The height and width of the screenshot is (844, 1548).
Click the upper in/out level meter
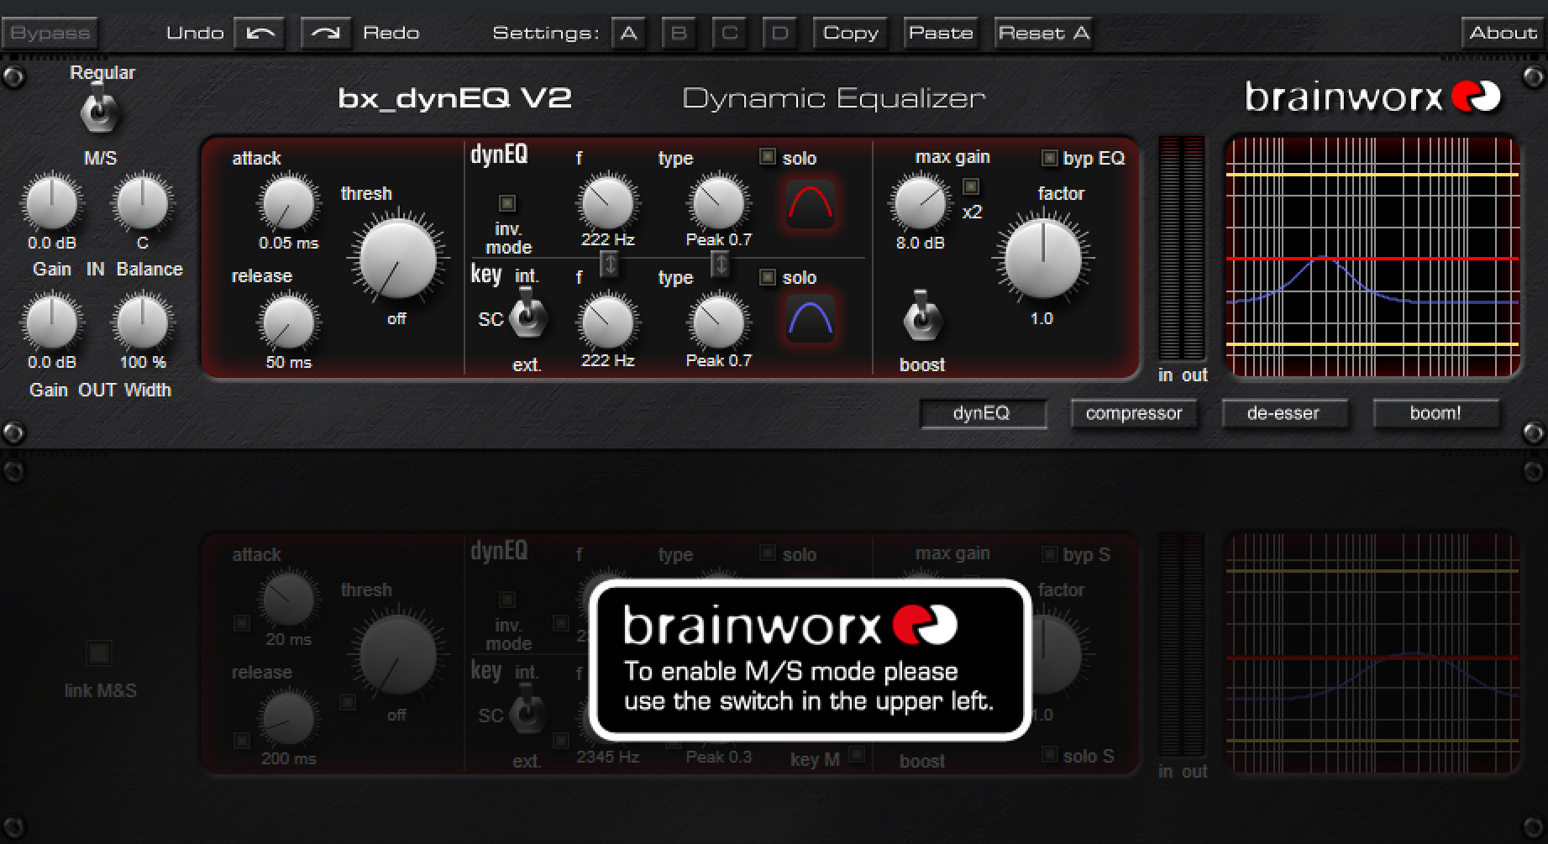1182,249
